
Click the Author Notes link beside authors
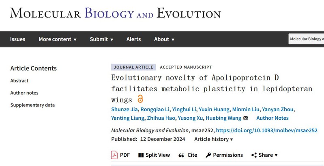(273, 118)
